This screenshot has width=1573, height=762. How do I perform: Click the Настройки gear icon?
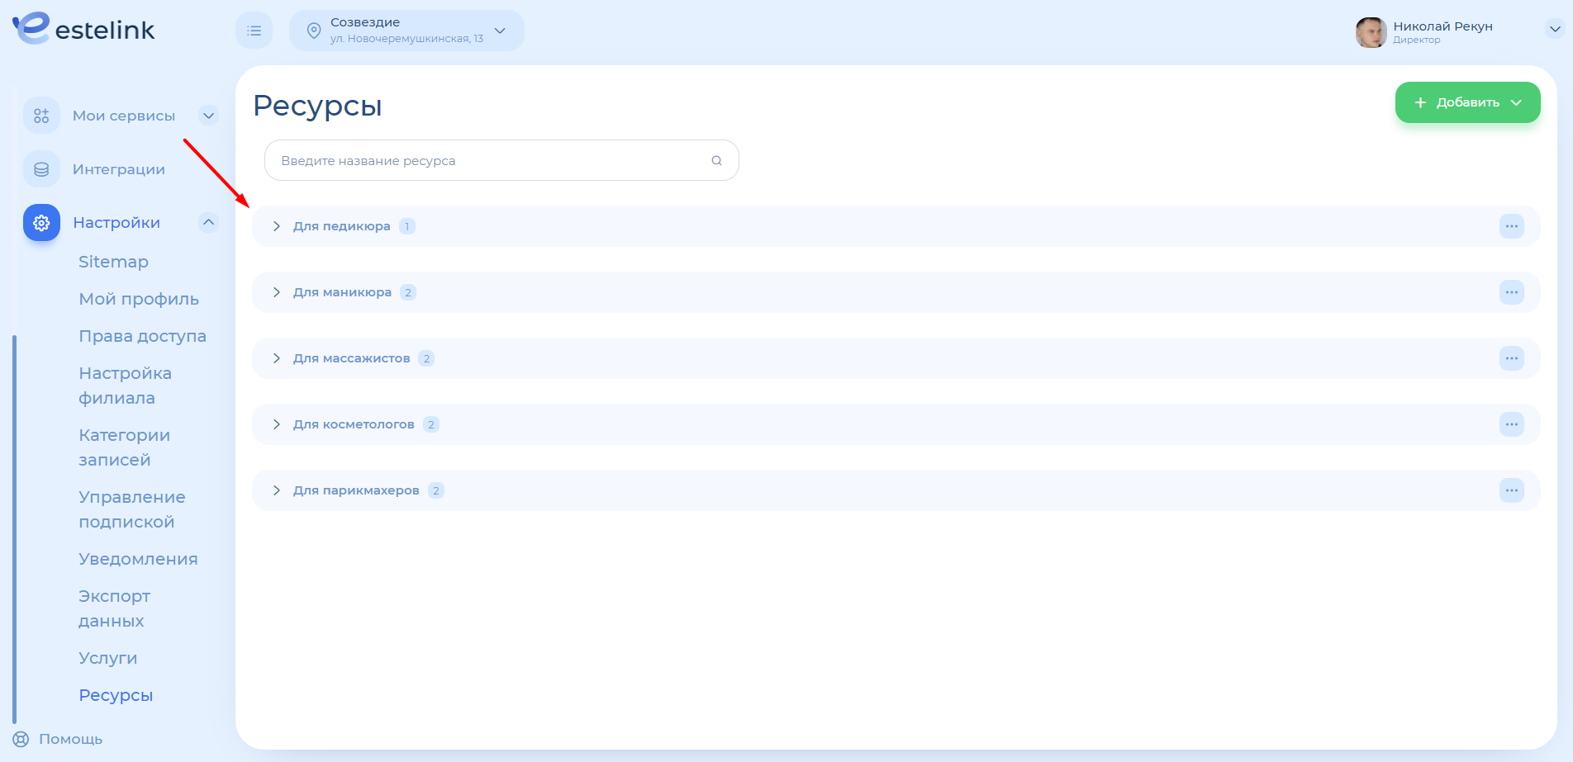click(41, 223)
